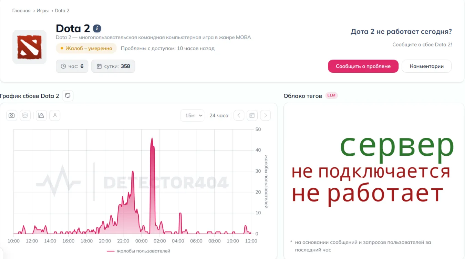Click the database icon in chart toolbar
The image size is (465, 259).
click(25, 115)
